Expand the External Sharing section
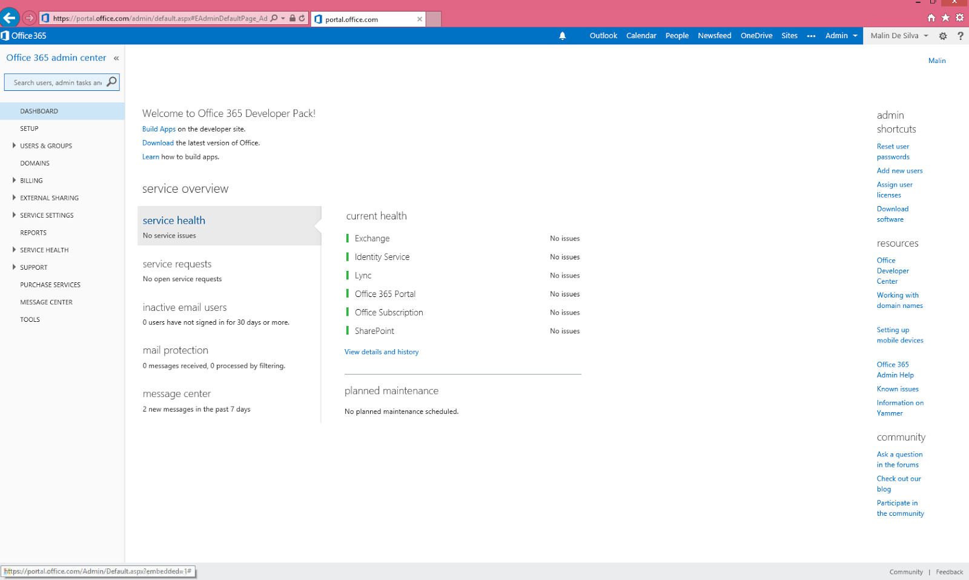 point(14,198)
